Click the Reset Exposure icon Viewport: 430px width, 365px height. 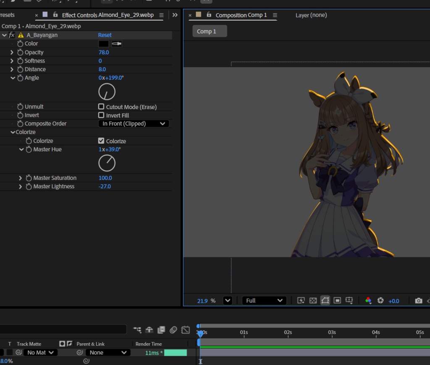pyautogui.click(x=380, y=301)
